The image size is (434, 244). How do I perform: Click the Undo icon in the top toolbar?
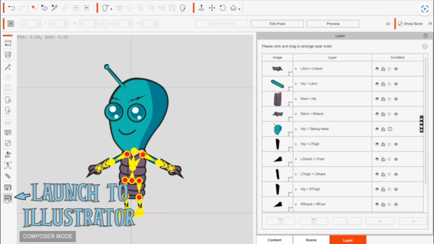pos(12,8)
